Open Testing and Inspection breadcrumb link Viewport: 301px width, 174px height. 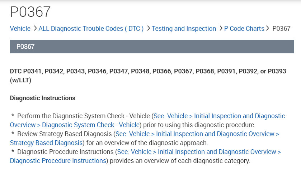pyautogui.click(x=184, y=29)
